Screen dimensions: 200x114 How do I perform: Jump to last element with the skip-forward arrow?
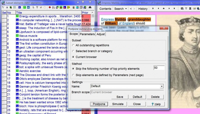(174, 8)
